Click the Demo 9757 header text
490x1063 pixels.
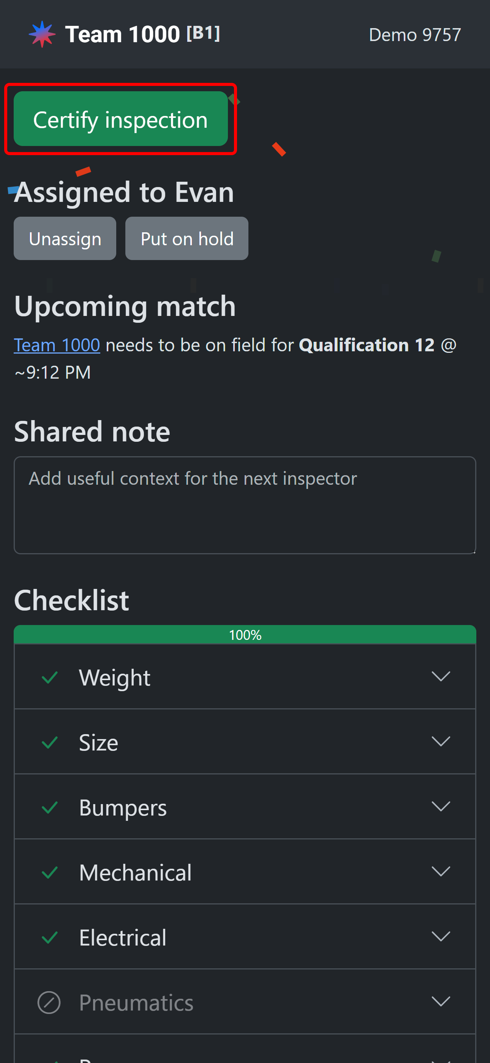tap(414, 35)
